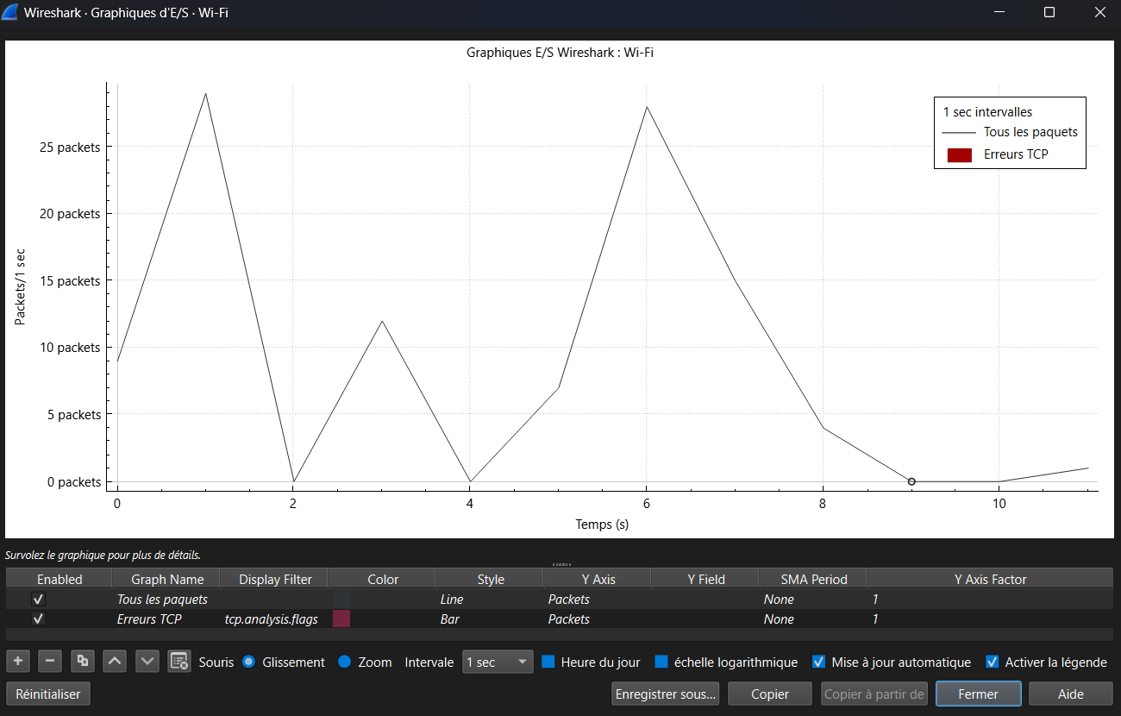Select the Zoom mouse mode radio button
The height and width of the screenshot is (716, 1121).
tap(345, 663)
